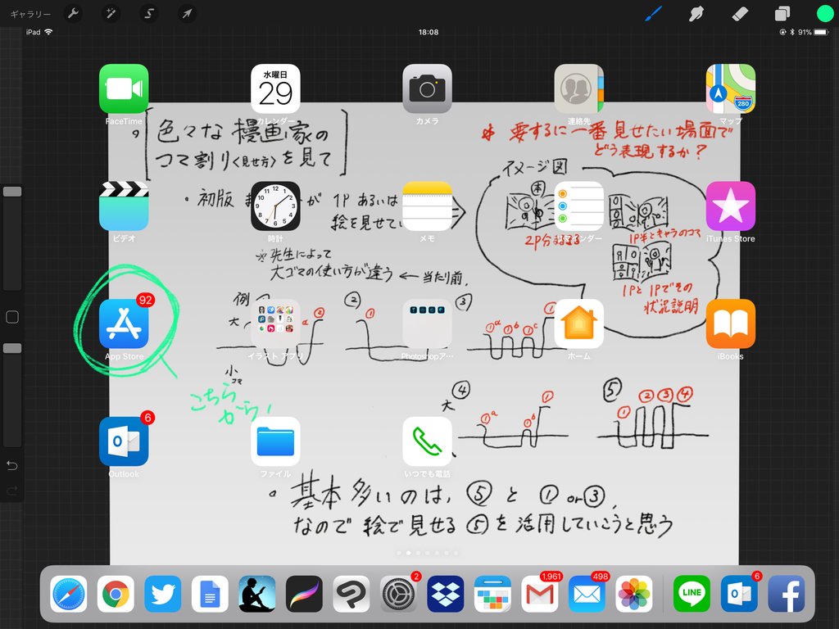
Task: Undo the last stroke with the arrow
Action: coord(12,465)
